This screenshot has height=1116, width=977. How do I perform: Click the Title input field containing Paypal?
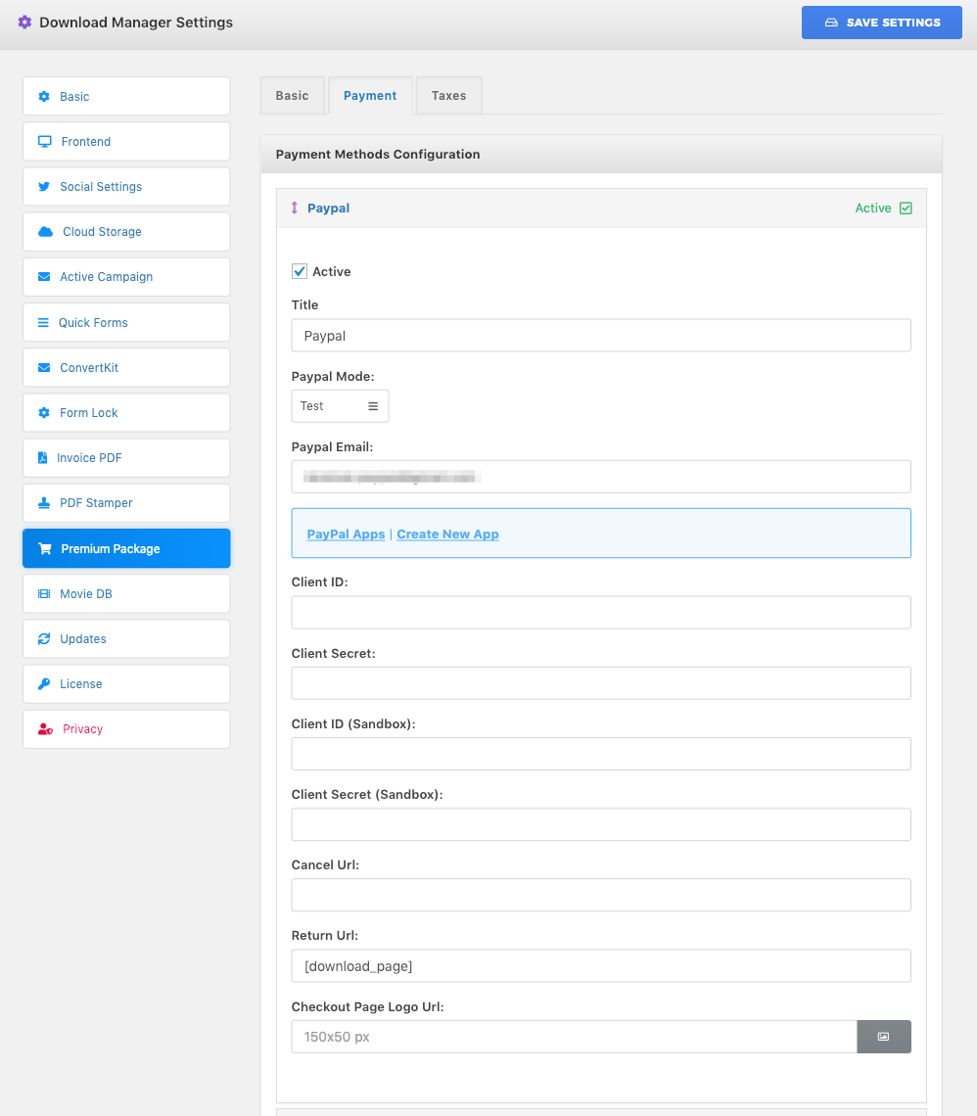click(601, 335)
